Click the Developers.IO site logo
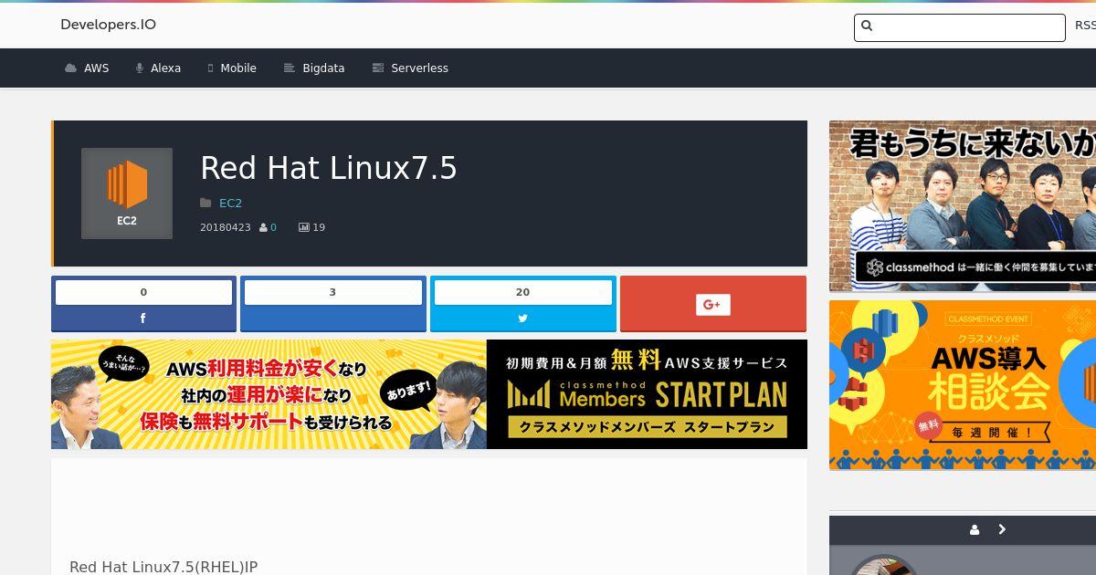The width and height of the screenshot is (1096, 575). (108, 25)
